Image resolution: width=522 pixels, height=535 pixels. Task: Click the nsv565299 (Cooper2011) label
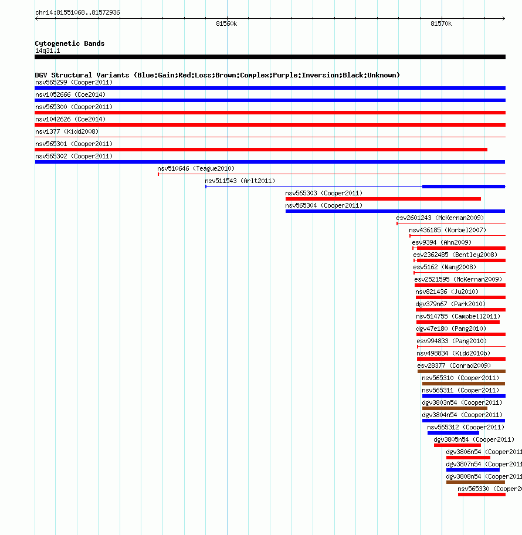tap(74, 82)
